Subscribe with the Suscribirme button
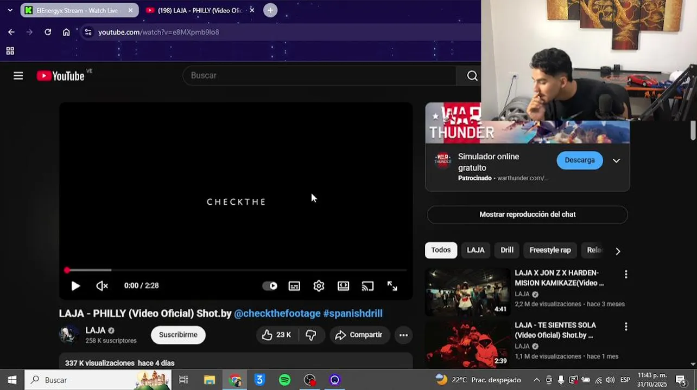The width and height of the screenshot is (697, 390). (x=178, y=335)
